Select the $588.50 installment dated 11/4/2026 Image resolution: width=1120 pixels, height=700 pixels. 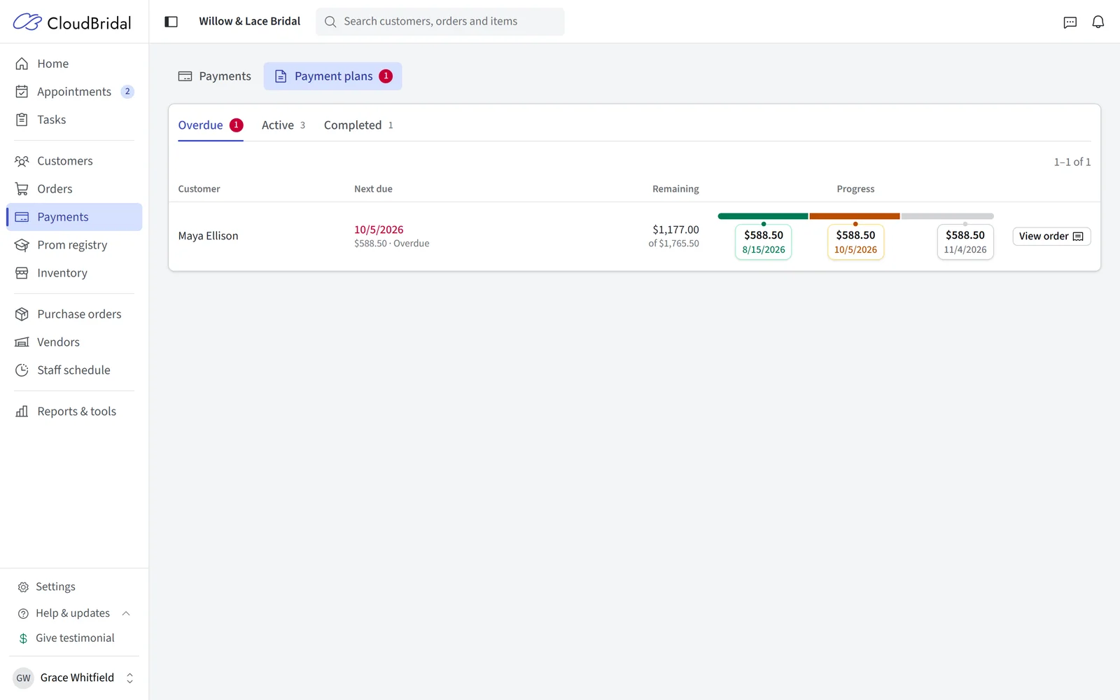pyautogui.click(x=965, y=242)
